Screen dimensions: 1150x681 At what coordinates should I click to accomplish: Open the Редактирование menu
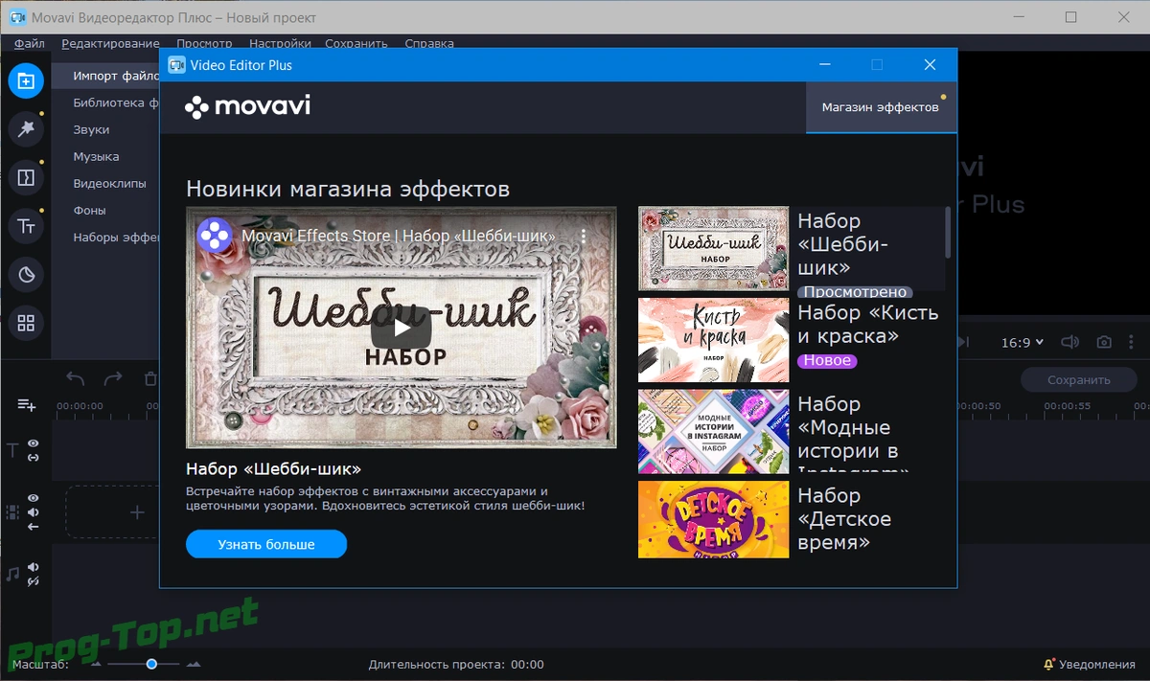click(111, 43)
